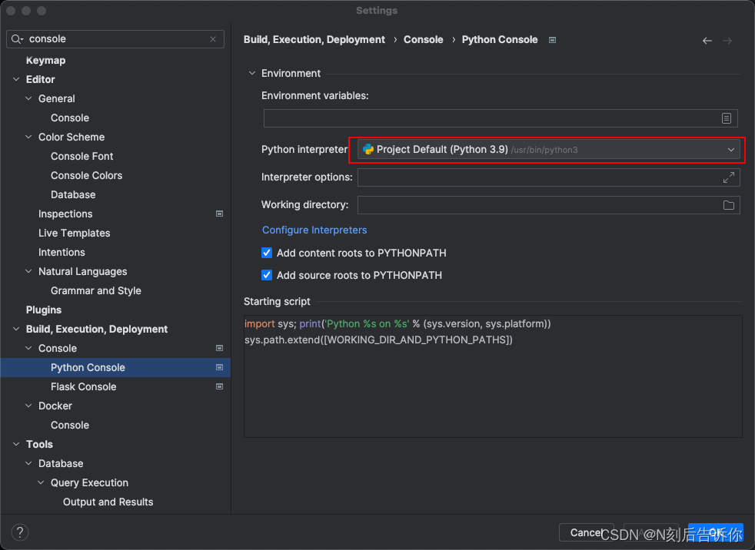Expand the Interpreter options field
This screenshot has width=755, height=550.
click(729, 177)
